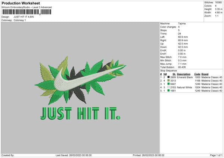Click stitch count 2153 in row 4
Screen dimensions: 224x158
click(x=173, y=88)
